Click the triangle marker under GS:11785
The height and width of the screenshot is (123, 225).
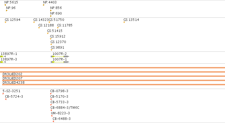(x=58, y=28)
